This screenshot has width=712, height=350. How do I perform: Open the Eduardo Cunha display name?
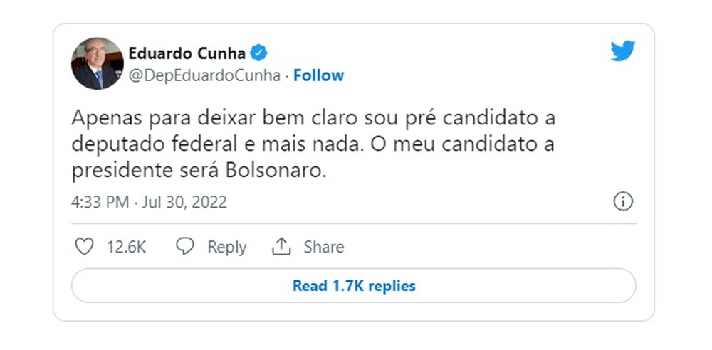point(187,53)
